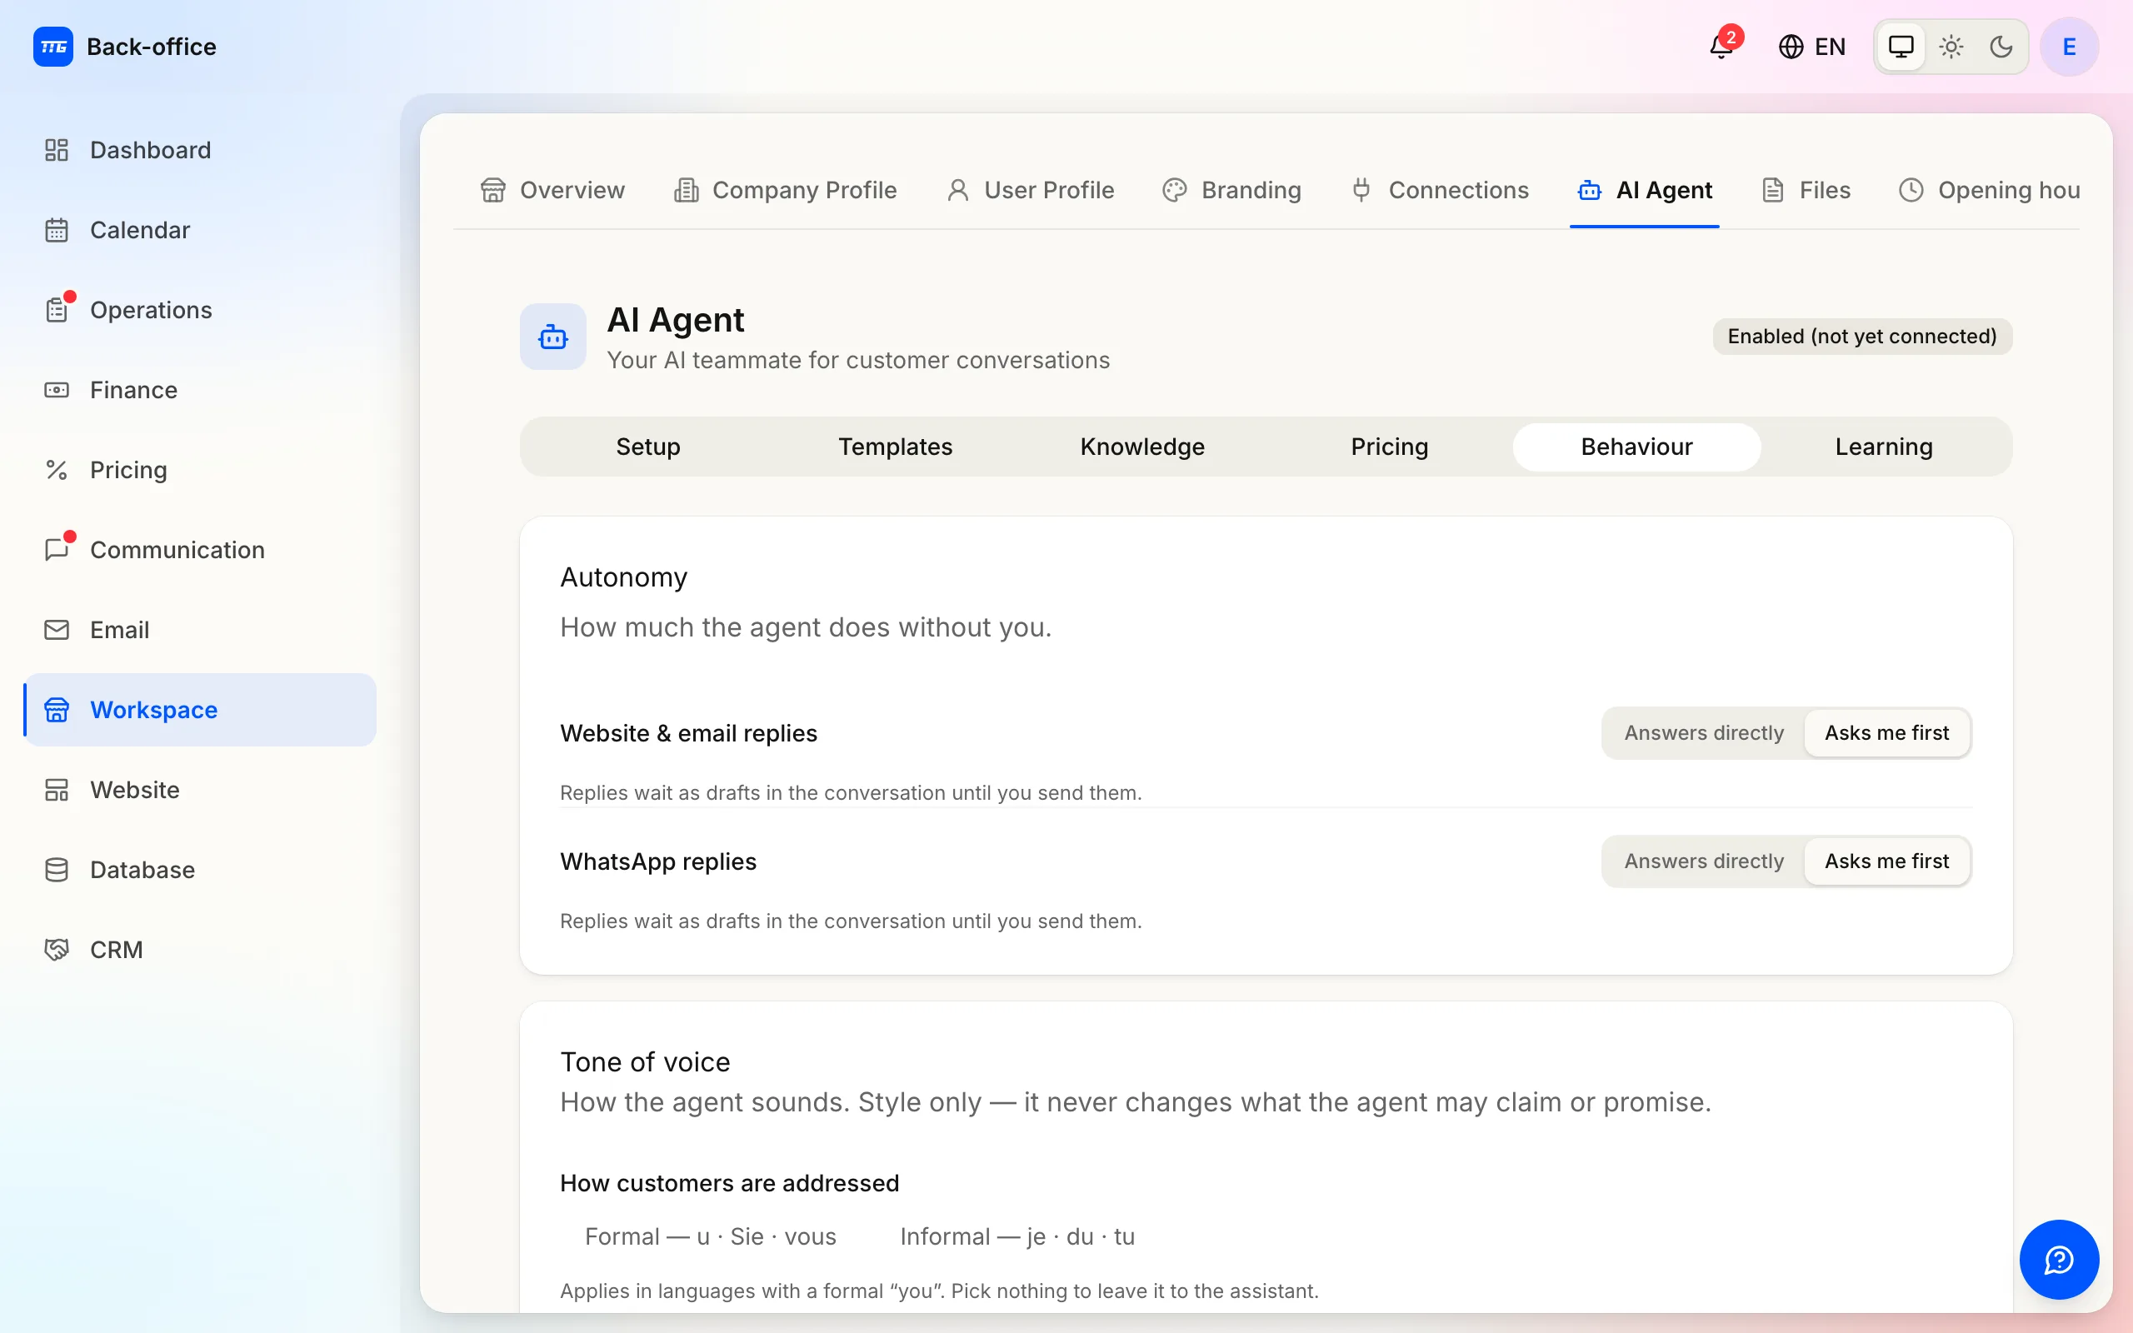Image resolution: width=2133 pixels, height=1333 pixels.
Task: Click the Calendar sidebar icon
Action: (x=57, y=230)
